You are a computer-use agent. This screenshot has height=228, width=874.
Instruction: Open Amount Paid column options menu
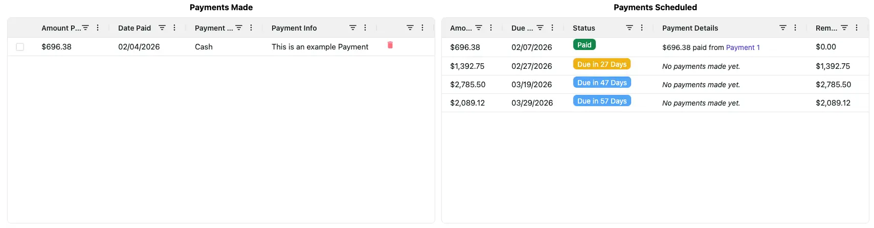98,28
